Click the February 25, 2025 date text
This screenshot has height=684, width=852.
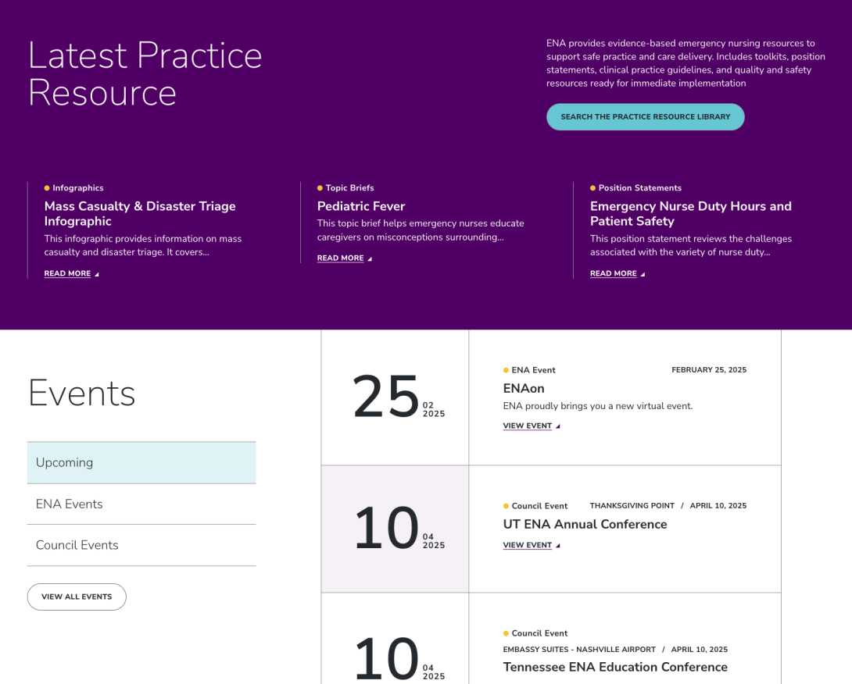pos(708,369)
